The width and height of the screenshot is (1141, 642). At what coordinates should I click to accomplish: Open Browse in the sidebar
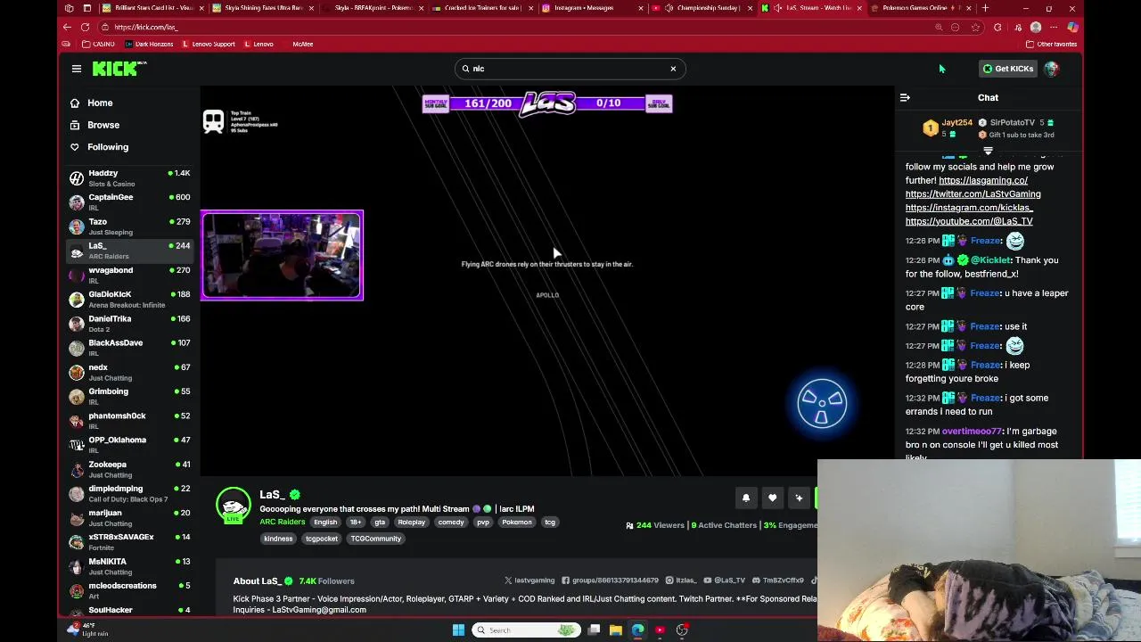103,125
